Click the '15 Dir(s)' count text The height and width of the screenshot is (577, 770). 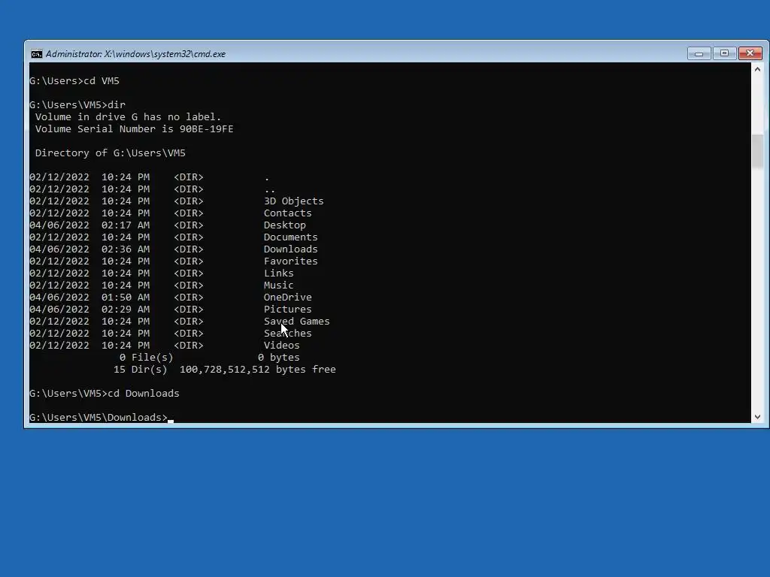[x=141, y=370]
